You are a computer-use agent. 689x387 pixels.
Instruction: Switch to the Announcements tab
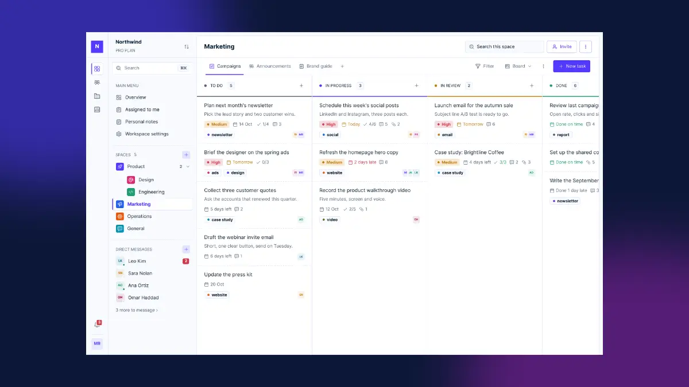click(x=270, y=67)
